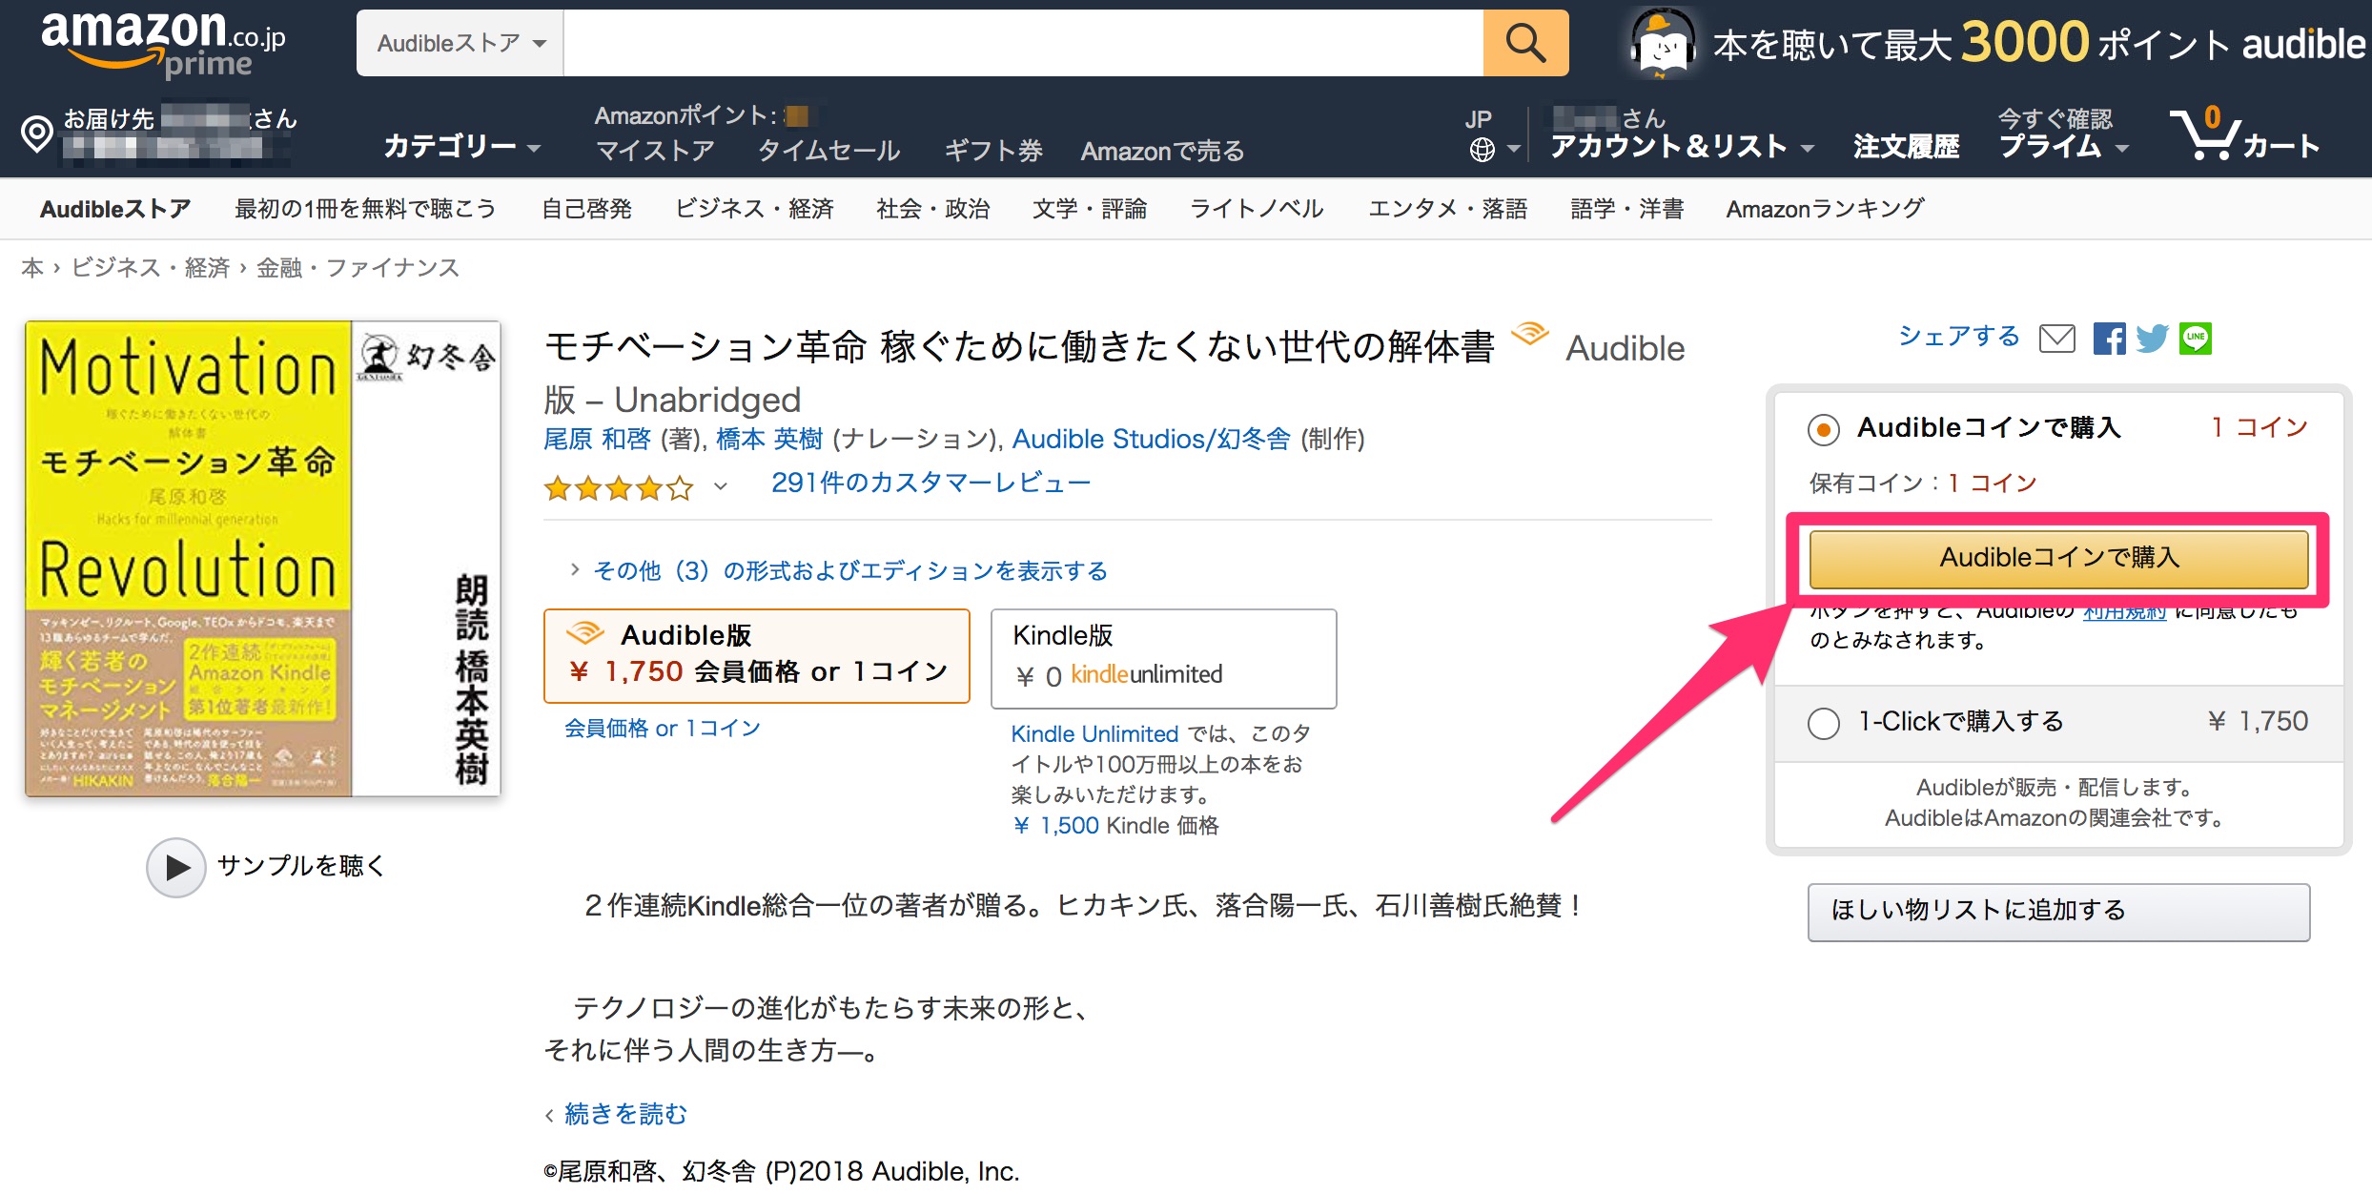2372x1194 pixels.
Task: Click the delivery location pin icon
Action: tap(37, 134)
